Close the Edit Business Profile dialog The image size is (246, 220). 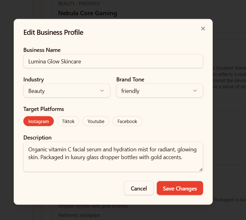(x=203, y=29)
